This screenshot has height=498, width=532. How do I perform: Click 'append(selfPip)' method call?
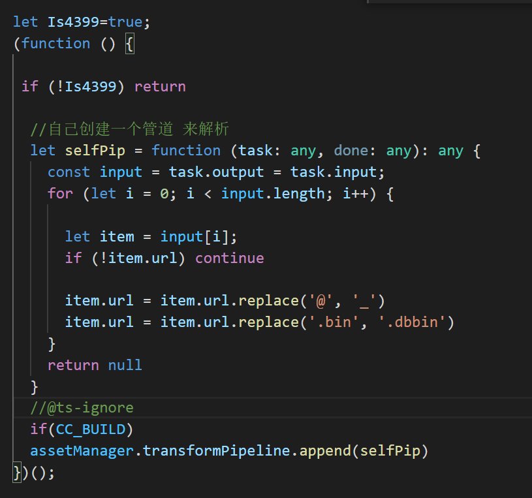[x=364, y=451]
